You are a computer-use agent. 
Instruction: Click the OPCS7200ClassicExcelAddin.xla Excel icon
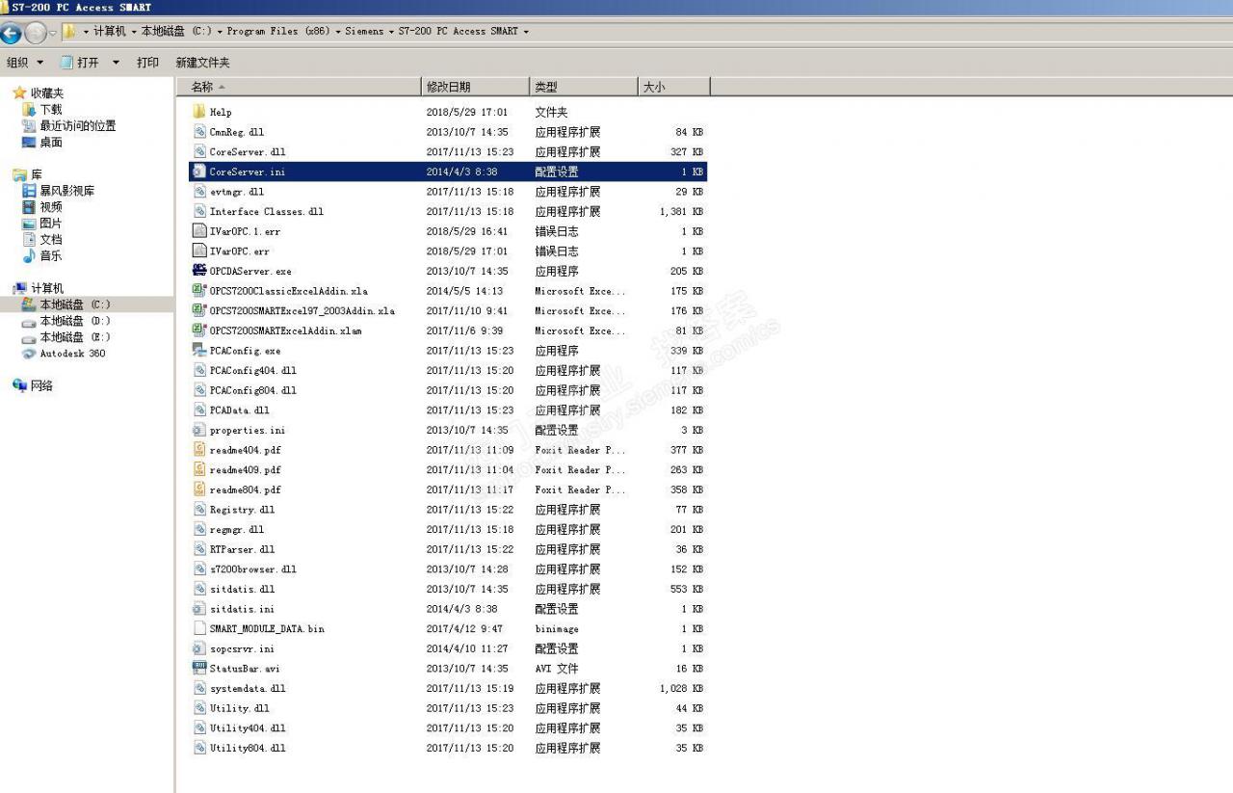pyautogui.click(x=199, y=291)
